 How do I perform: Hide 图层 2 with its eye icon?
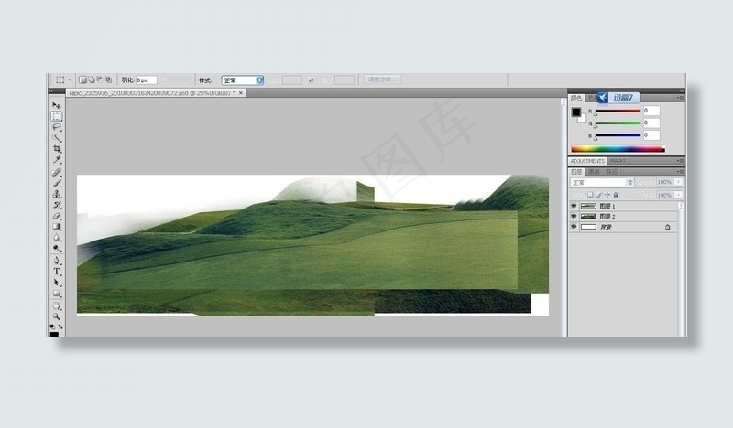tap(574, 216)
